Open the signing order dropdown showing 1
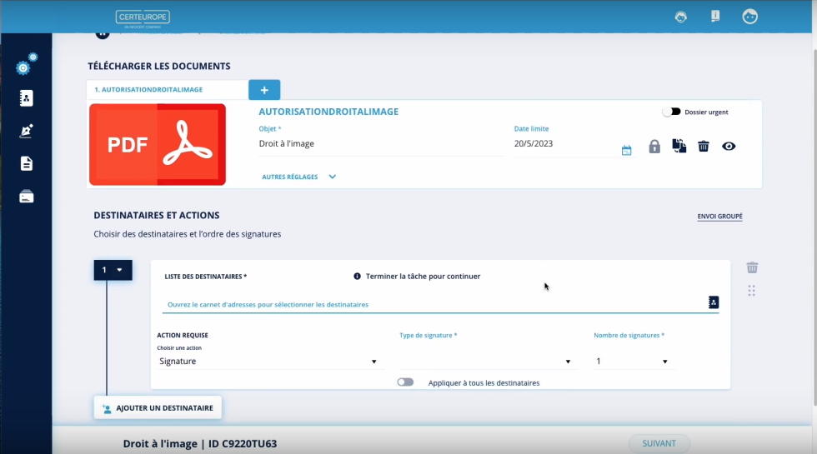This screenshot has height=454, width=817. point(113,270)
